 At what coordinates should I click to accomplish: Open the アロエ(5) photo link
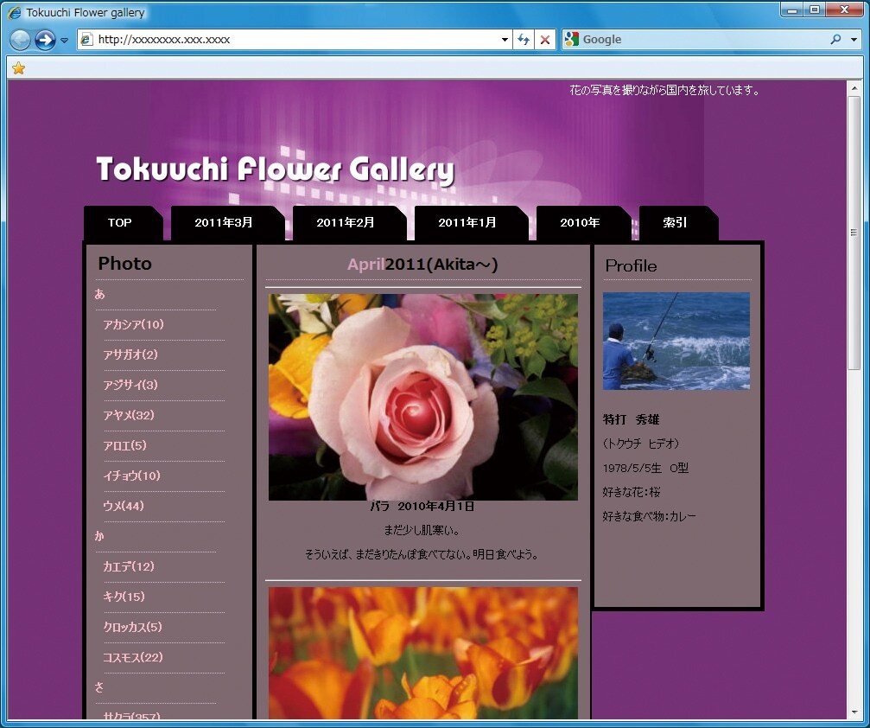[124, 445]
